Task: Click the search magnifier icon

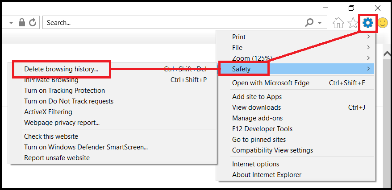Action: coord(309,23)
